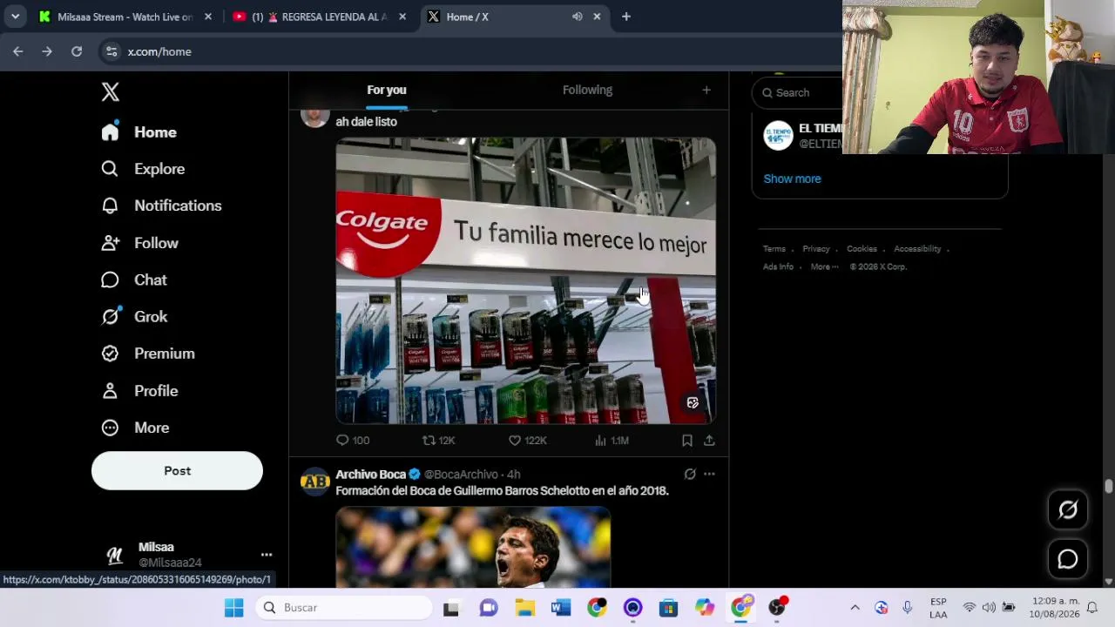Open Notifications in the sidebar
The width and height of the screenshot is (1115, 627).
coord(161,206)
